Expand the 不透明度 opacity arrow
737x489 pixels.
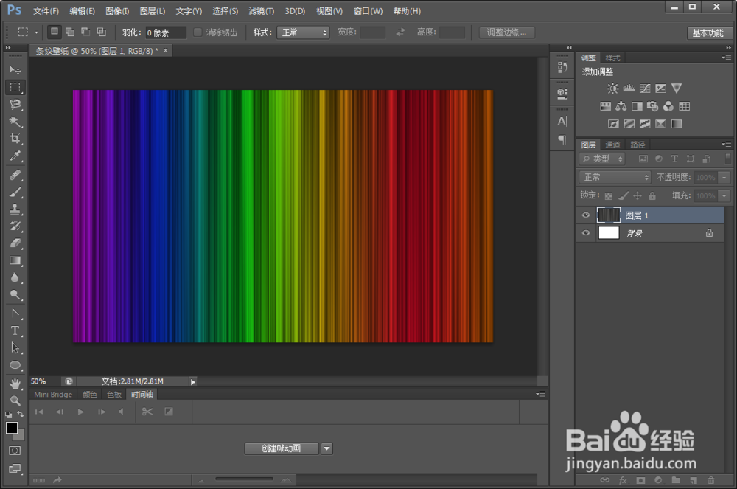724,177
